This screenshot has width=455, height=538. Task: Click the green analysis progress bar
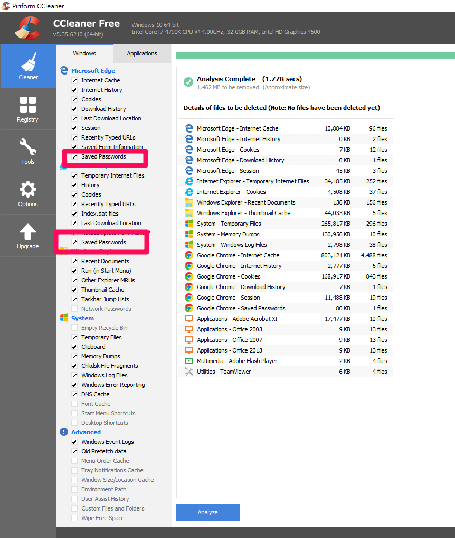(x=316, y=55)
